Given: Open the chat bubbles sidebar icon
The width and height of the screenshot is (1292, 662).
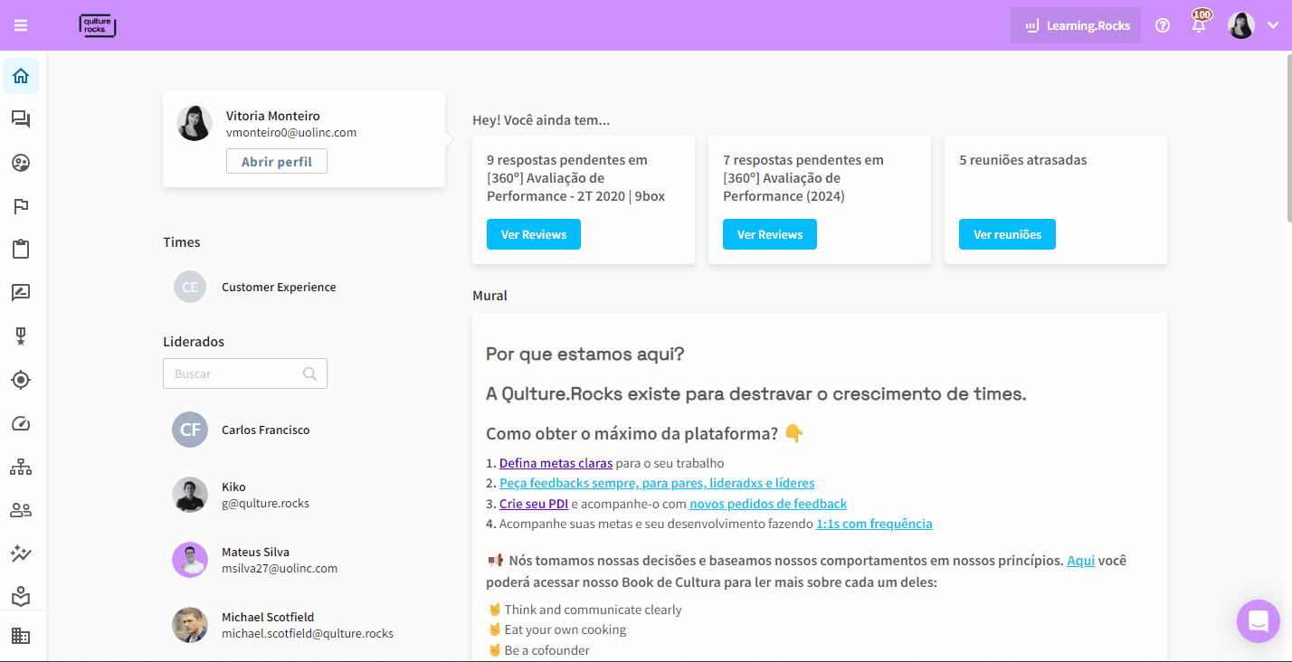Looking at the screenshot, I should point(21,119).
